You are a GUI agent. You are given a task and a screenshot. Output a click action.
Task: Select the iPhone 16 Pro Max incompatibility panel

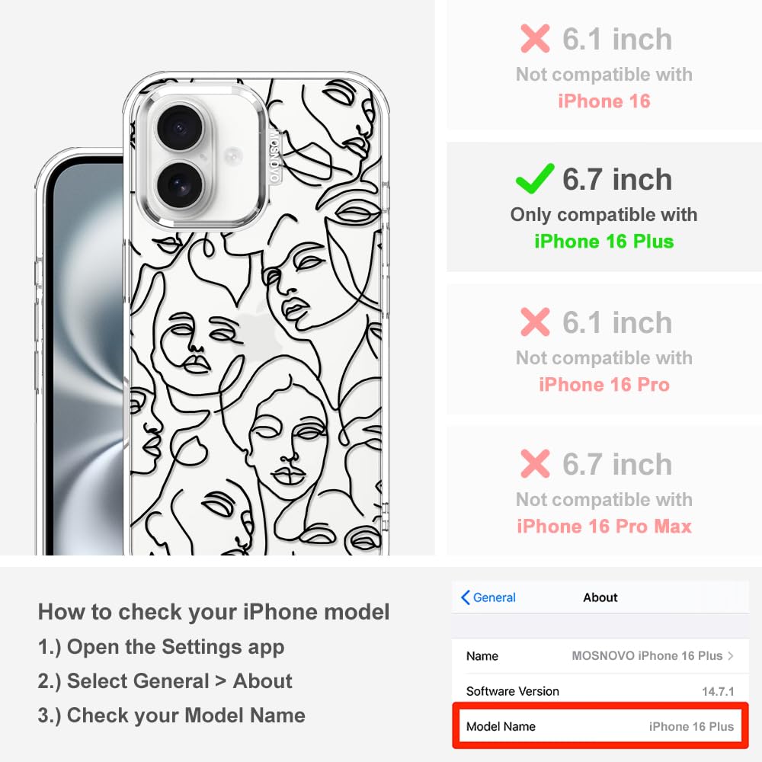pos(604,490)
